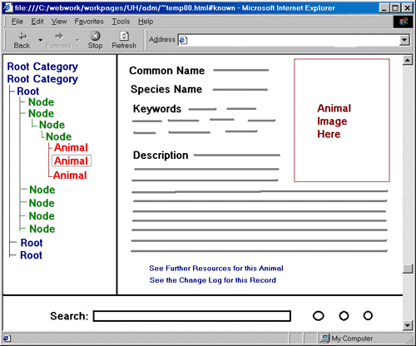416x346 pixels.
Task: Select the third search option radio button
Action: 368,315
